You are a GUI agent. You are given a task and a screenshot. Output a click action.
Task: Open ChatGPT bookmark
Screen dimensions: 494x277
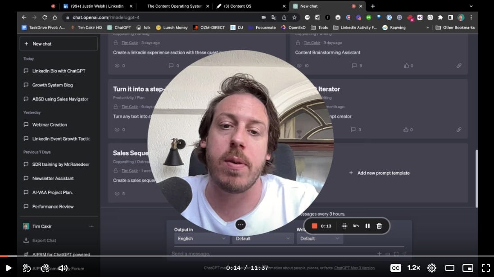[119, 27]
